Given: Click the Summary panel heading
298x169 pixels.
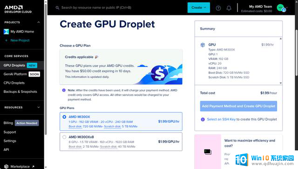Looking at the screenshot, I should click(x=207, y=29).
